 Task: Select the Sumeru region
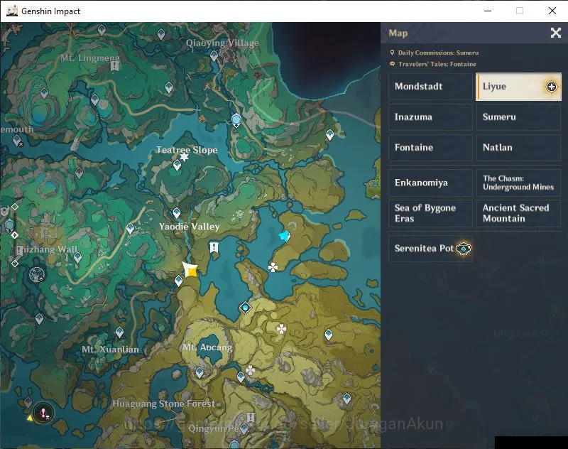point(518,117)
